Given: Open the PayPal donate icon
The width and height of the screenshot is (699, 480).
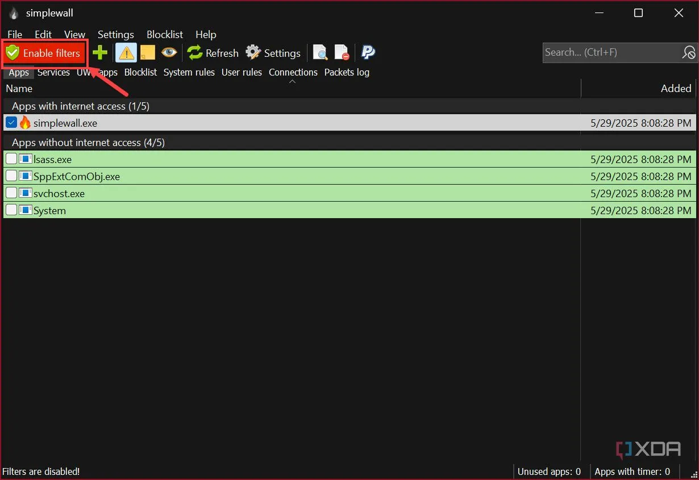Looking at the screenshot, I should 368,53.
